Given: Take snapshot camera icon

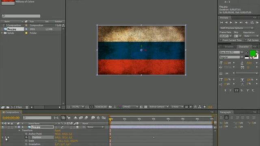Looking at the screenshot, I should [110, 107].
